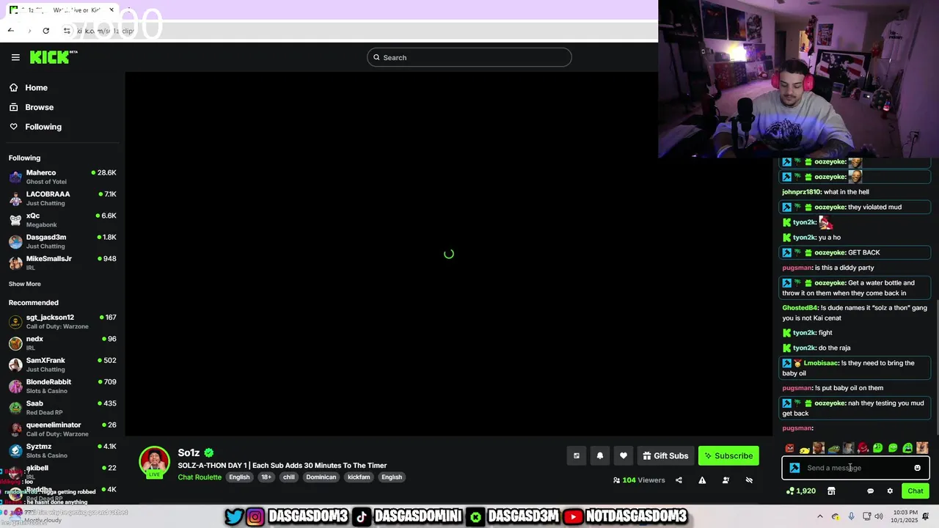Viewport: 939px width, 528px height.
Task: Open Dasgasd3m channel in sidebar
Action: (62, 241)
